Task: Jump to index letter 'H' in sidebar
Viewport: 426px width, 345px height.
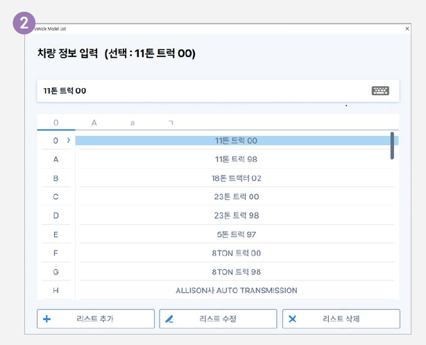Action: pyautogui.click(x=56, y=290)
